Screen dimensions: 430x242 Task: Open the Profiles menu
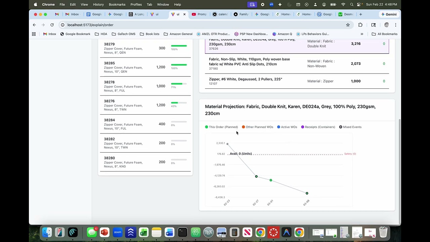point(136,4)
